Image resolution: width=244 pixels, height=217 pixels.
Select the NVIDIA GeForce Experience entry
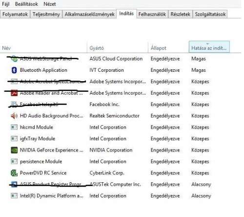click(52, 150)
